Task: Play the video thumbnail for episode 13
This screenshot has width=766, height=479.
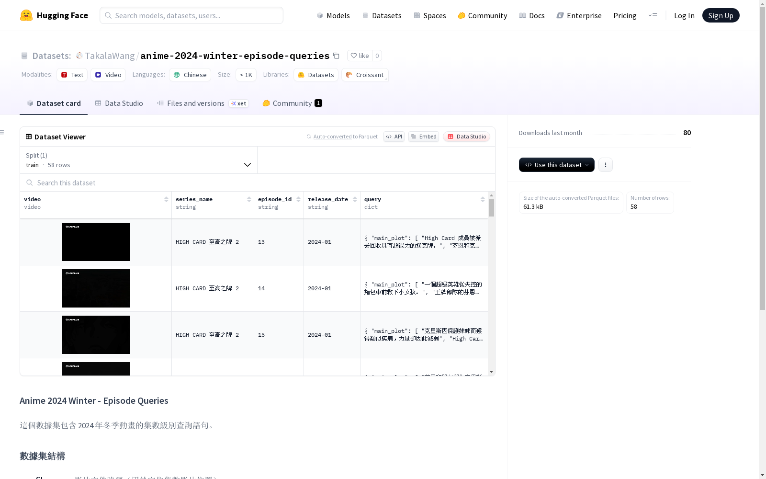Action: point(96,242)
